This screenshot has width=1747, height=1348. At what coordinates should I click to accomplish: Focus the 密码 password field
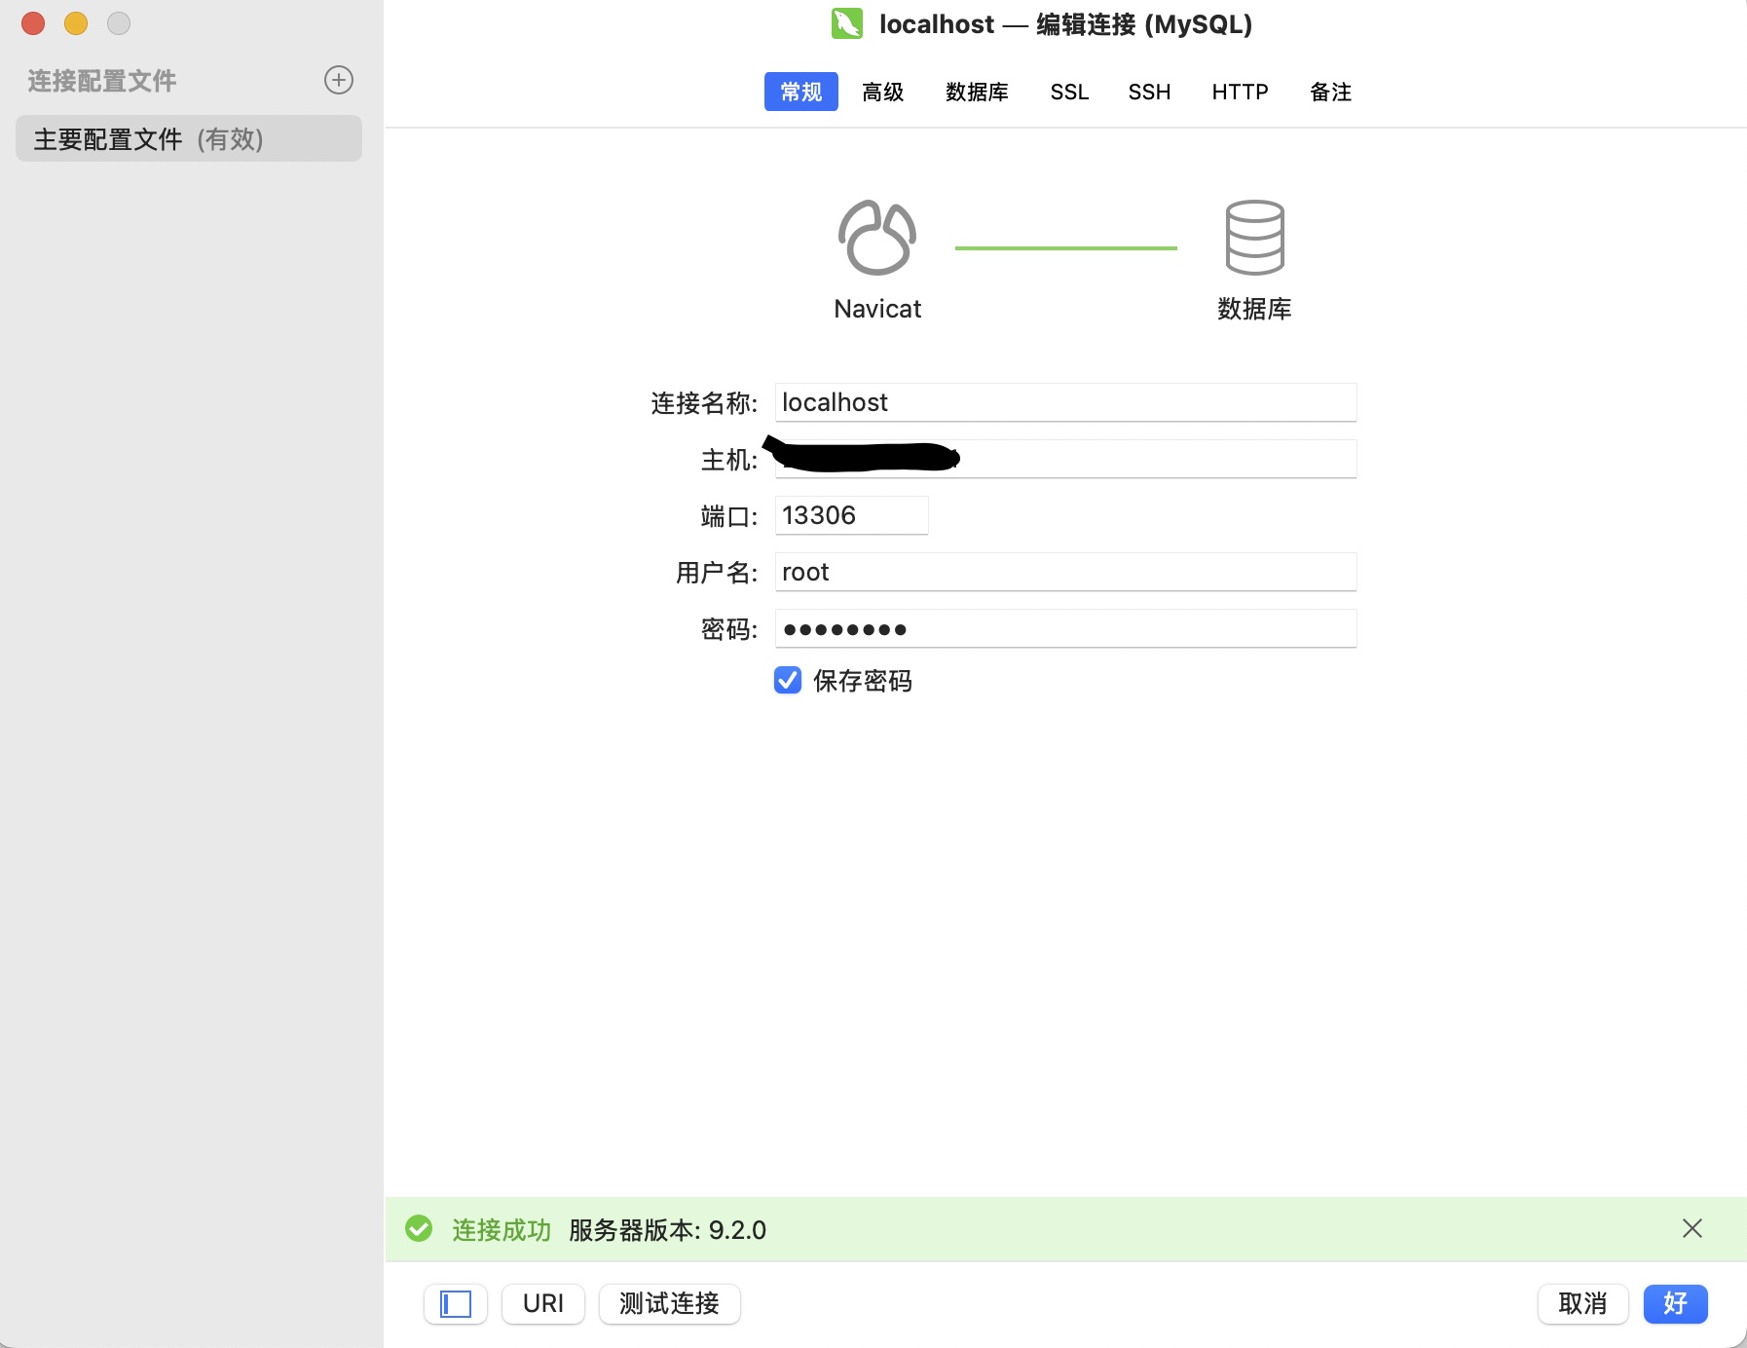(1065, 628)
